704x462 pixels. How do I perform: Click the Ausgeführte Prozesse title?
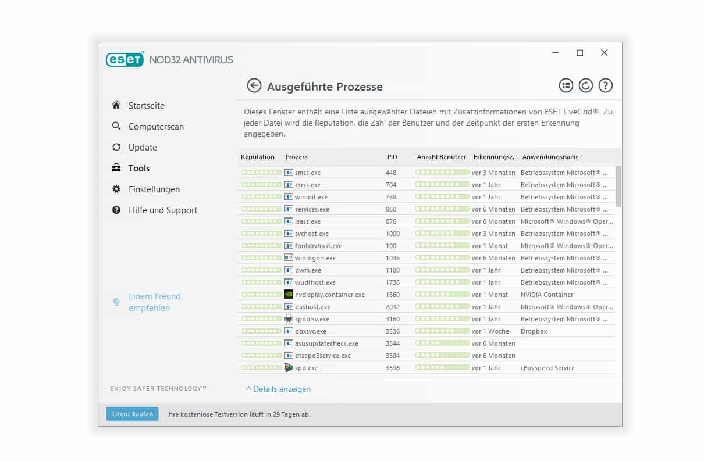click(x=325, y=87)
